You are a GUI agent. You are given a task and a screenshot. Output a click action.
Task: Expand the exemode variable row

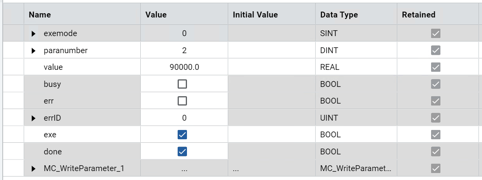[33, 34]
